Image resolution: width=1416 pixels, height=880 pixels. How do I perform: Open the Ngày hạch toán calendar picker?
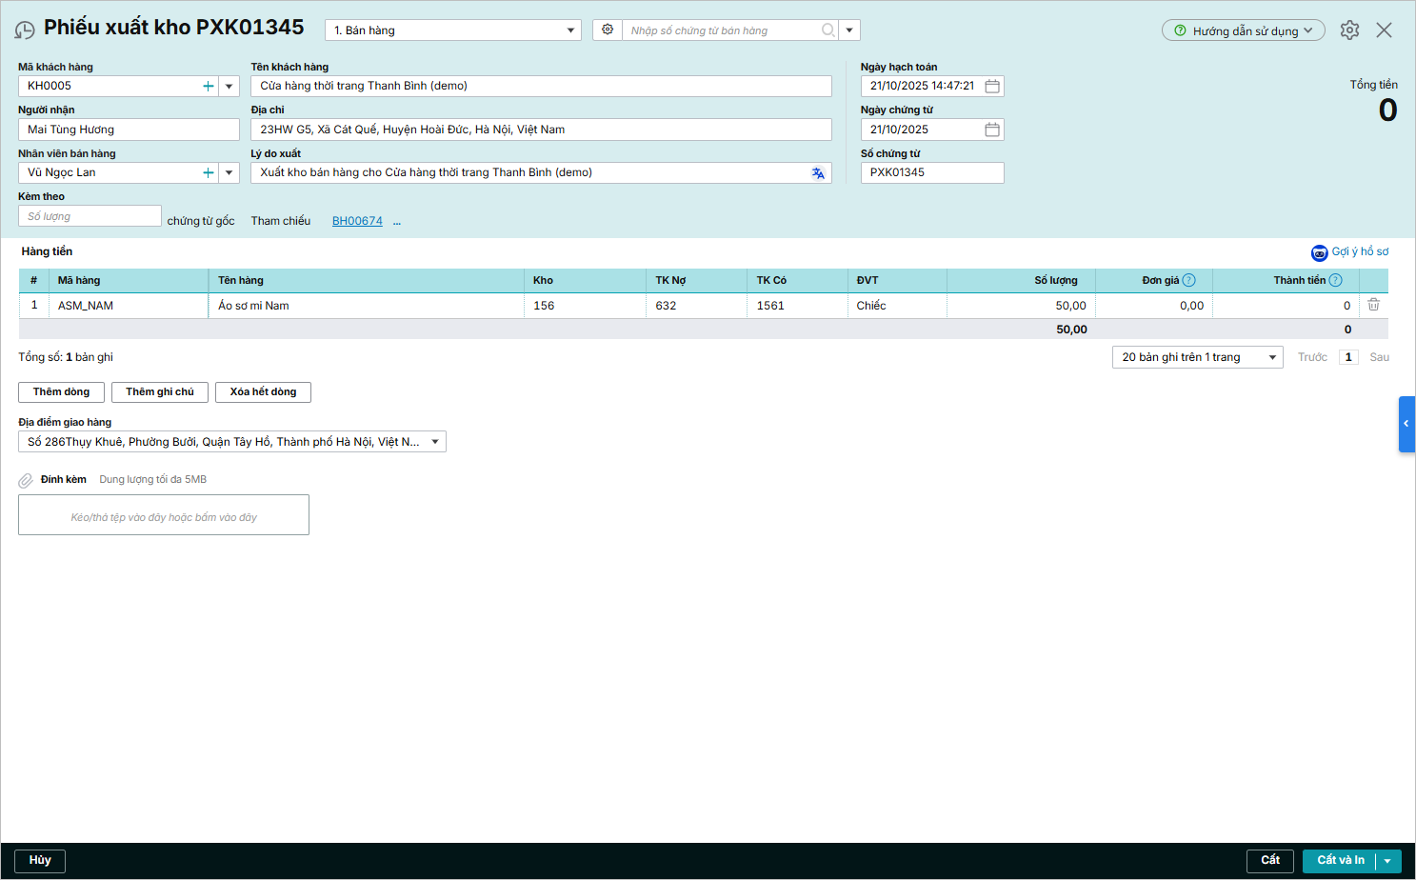click(x=991, y=87)
